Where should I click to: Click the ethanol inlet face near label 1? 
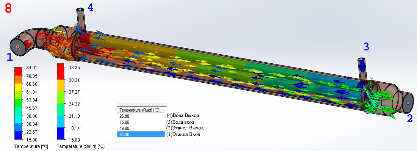18,47
